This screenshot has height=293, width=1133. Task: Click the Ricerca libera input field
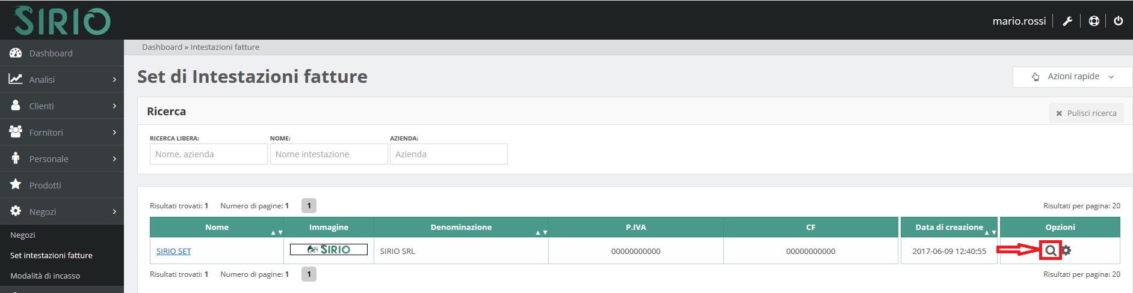(208, 154)
